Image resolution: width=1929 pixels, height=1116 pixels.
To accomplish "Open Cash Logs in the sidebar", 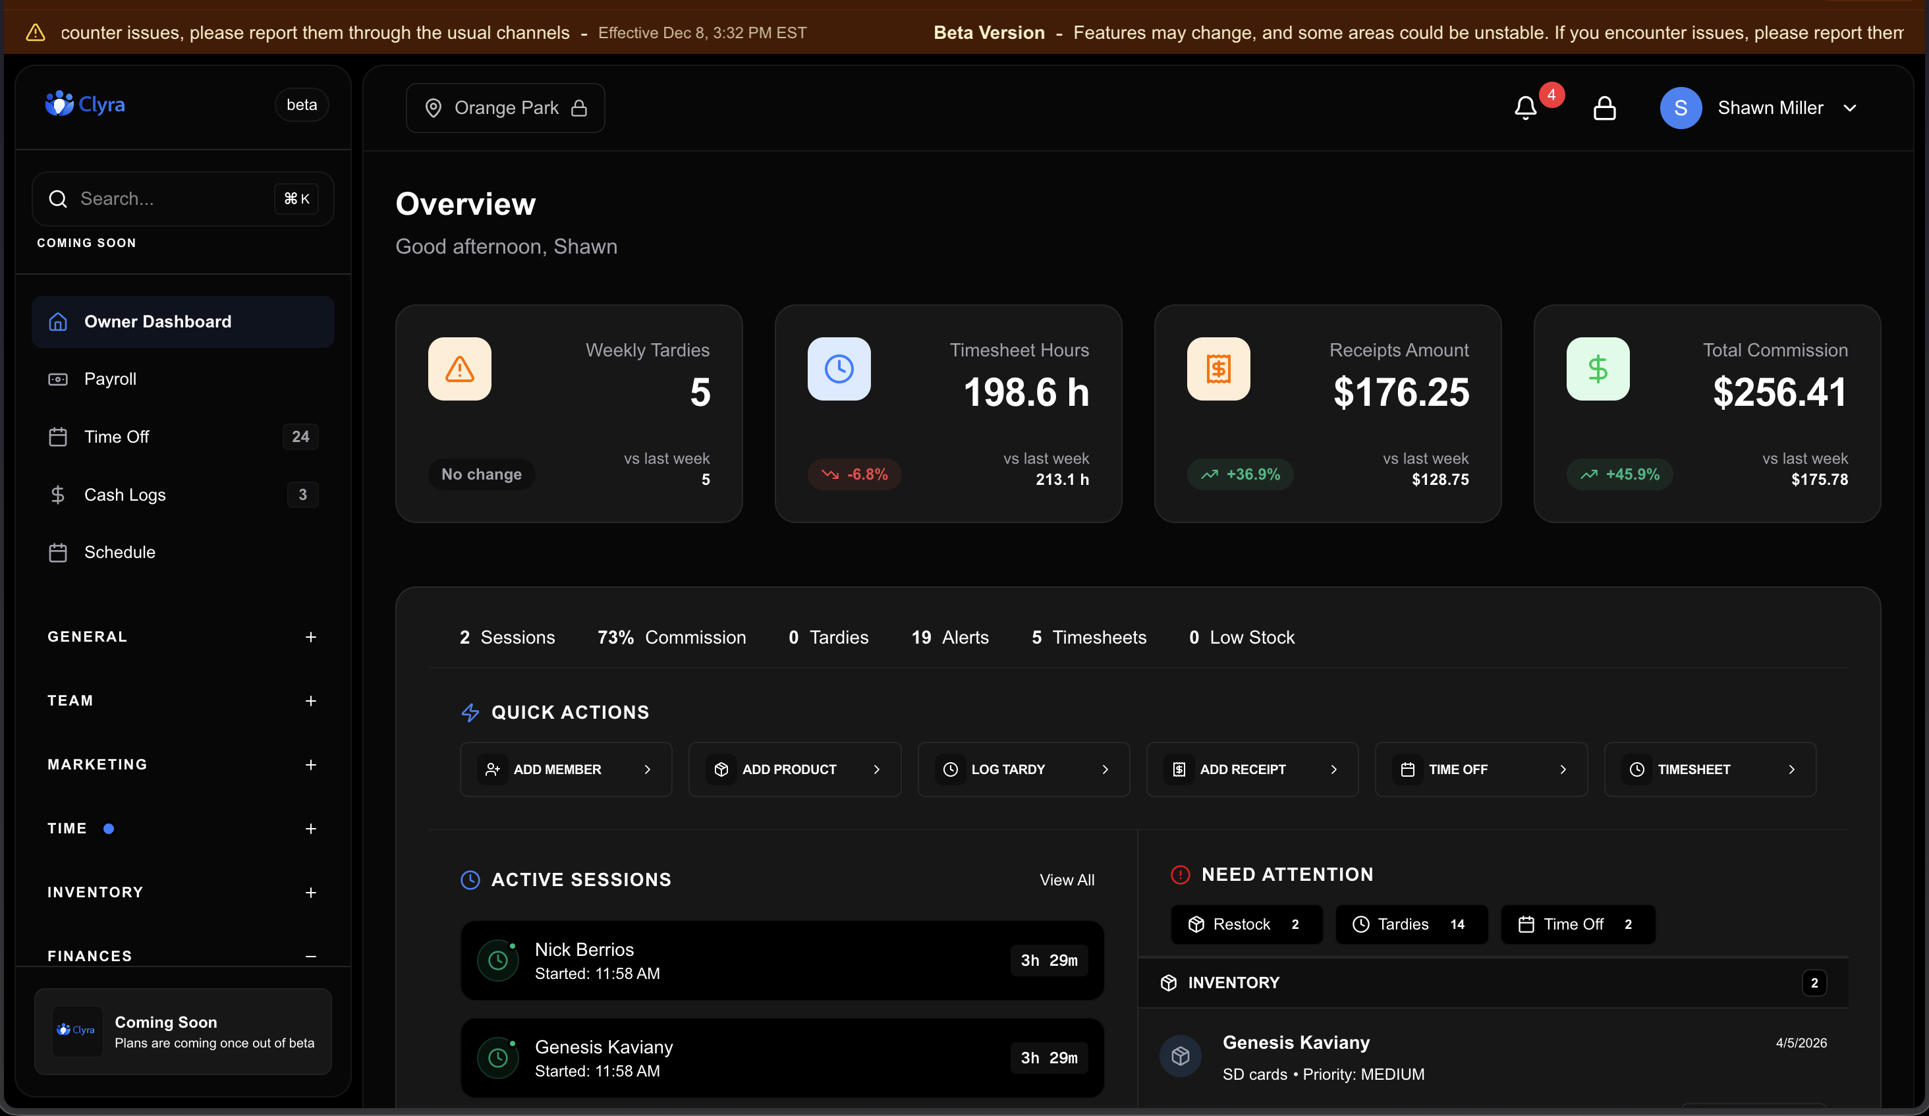I will point(125,495).
